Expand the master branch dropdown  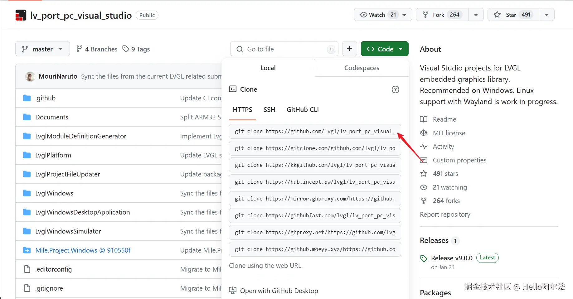coord(42,49)
